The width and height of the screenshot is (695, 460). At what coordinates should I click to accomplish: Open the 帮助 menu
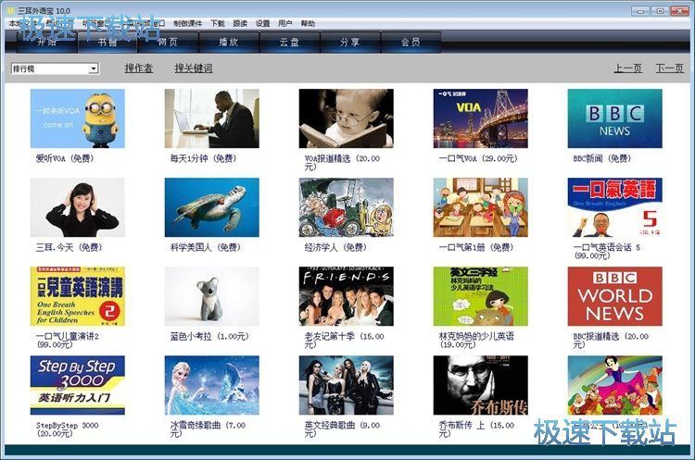pyautogui.click(x=308, y=23)
